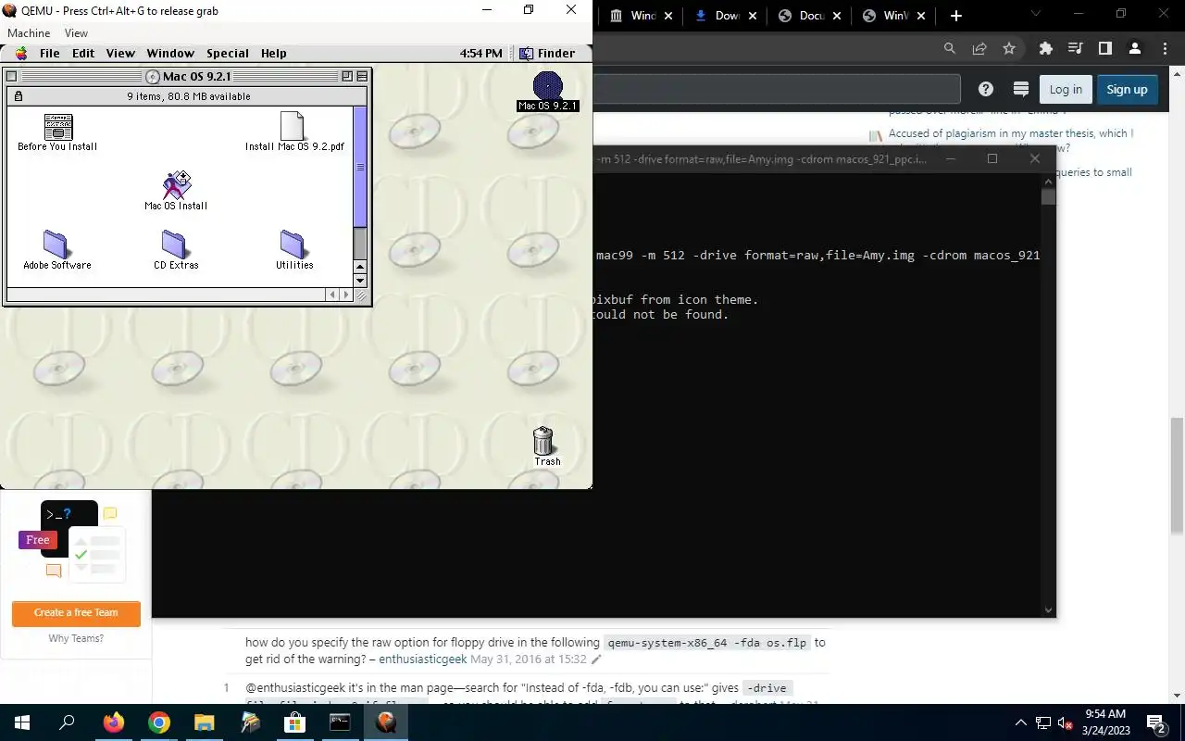The image size is (1185, 741).
Task: Open Chrome from the taskbar
Action: [x=159, y=722]
